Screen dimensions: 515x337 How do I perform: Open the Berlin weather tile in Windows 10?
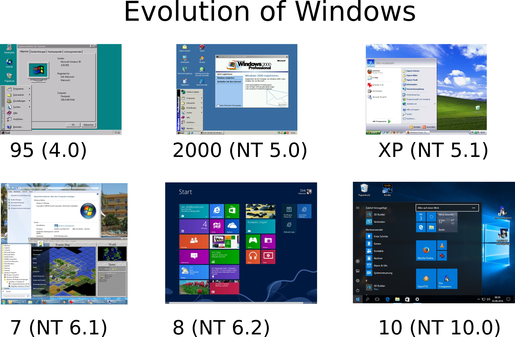[447, 222]
